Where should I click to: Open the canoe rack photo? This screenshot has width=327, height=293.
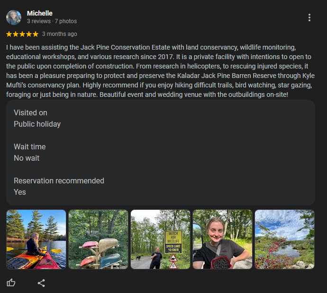[98, 239]
